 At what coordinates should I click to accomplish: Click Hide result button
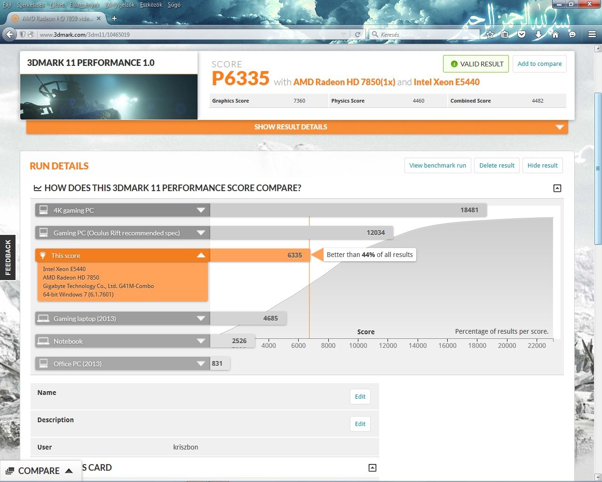tap(542, 165)
